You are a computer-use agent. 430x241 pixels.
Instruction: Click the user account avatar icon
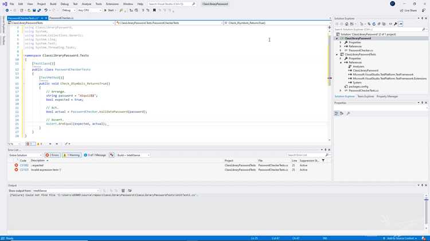tap(392, 3)
